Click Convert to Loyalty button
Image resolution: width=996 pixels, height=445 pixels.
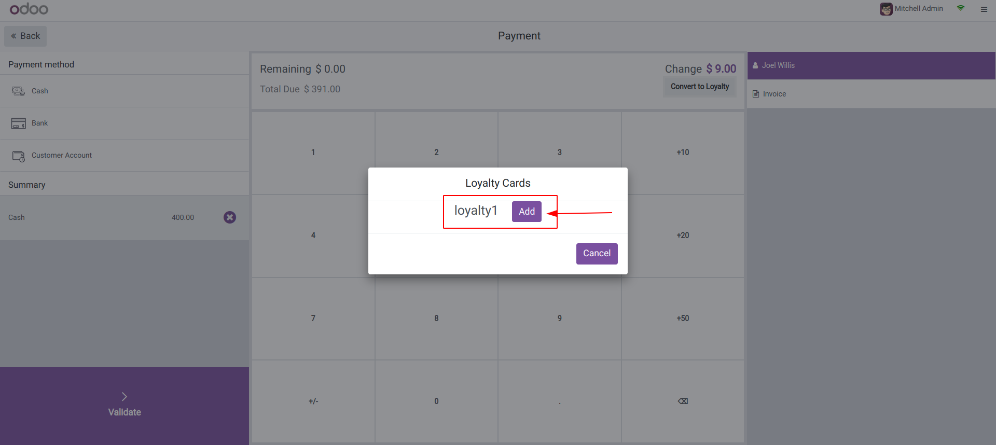pos(699,87)
